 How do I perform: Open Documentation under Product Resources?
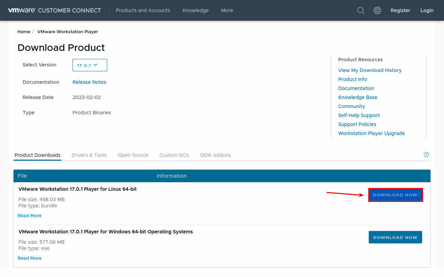(356, 88)
